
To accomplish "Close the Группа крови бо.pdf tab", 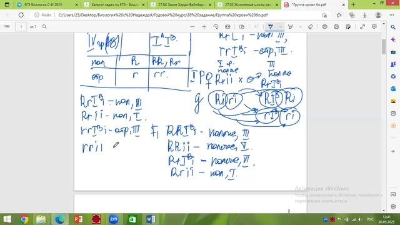I will pyautogui.click(x=344, y=5).
